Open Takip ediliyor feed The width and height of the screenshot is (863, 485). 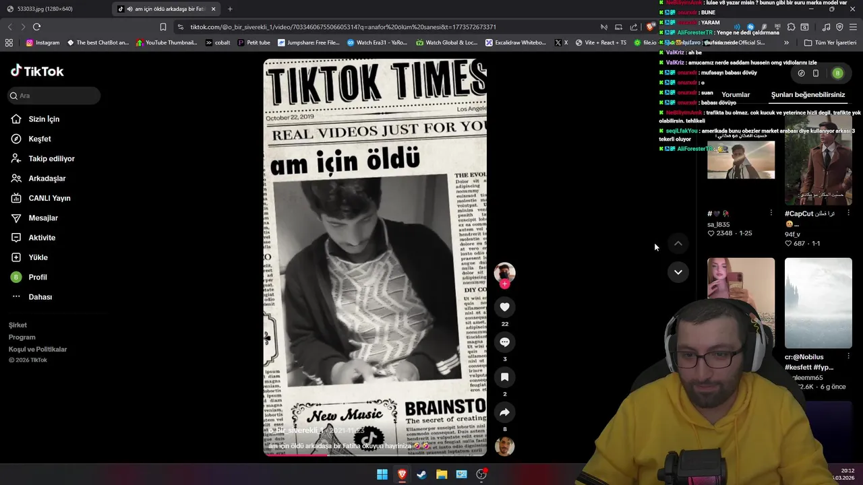[51, 159]
